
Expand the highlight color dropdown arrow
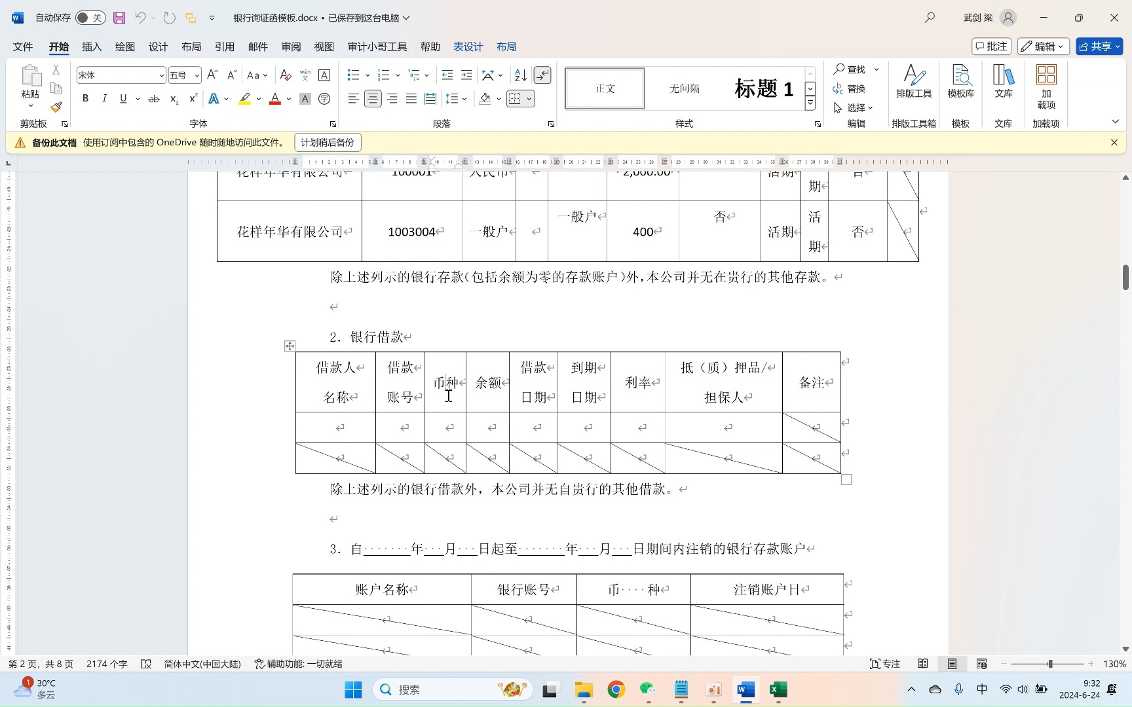259,99
